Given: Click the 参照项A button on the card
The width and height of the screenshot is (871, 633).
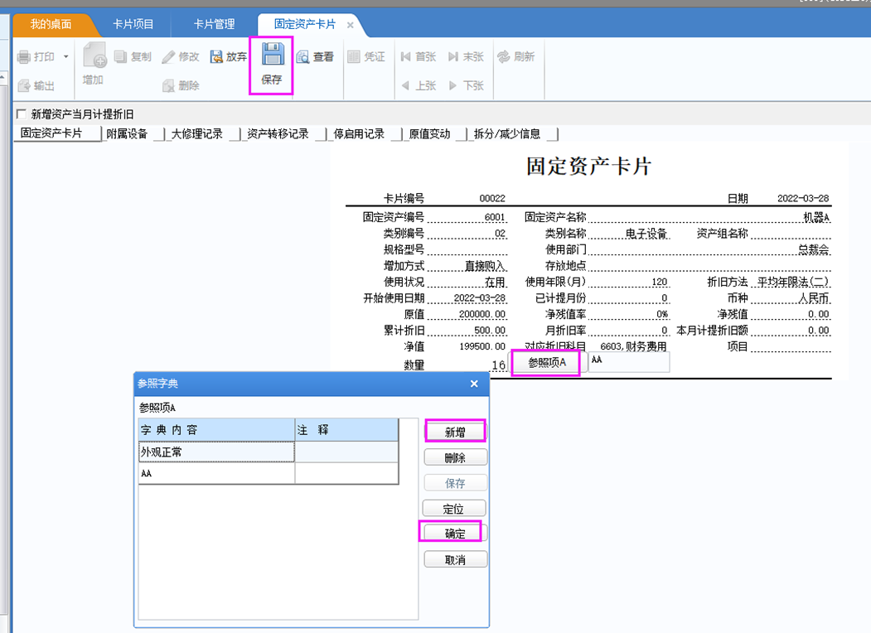Looking at the screenshot, I should point(547,363).
